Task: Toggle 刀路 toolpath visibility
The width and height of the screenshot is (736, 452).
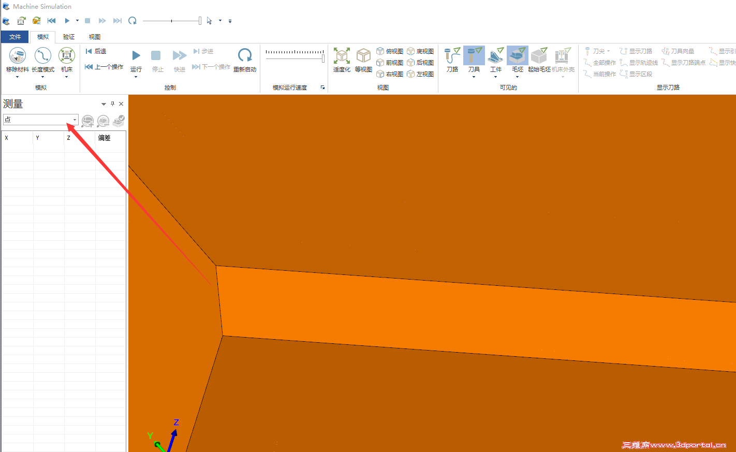Action: 452,60
